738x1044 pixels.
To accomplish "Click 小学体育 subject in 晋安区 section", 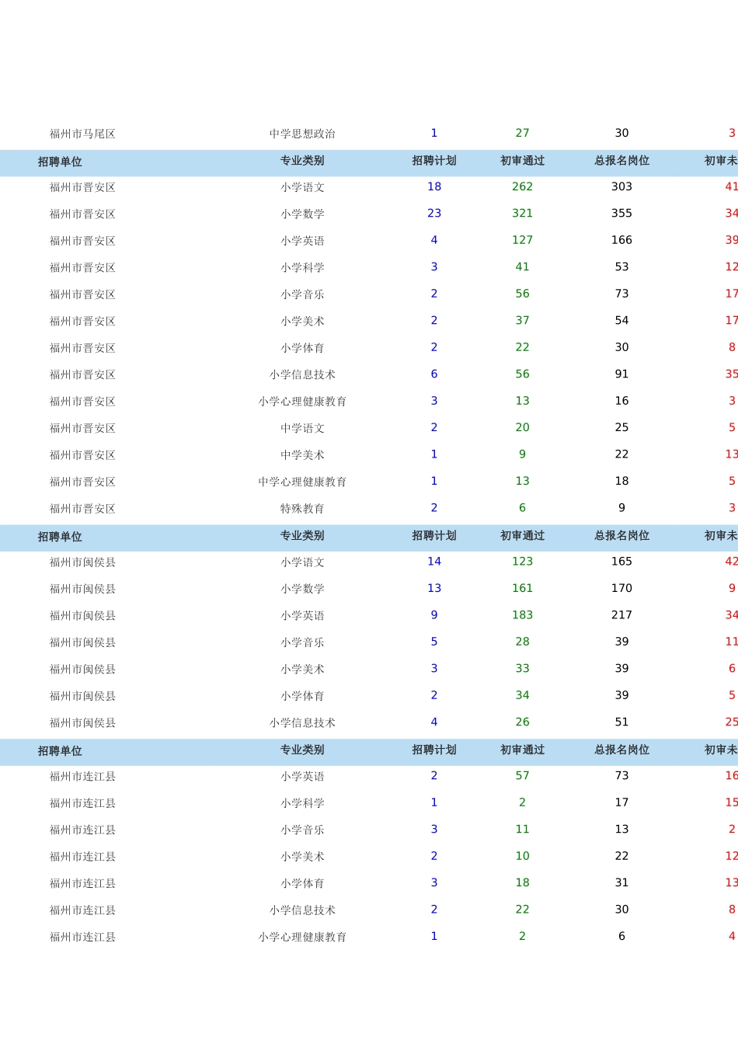I will 302,348.
